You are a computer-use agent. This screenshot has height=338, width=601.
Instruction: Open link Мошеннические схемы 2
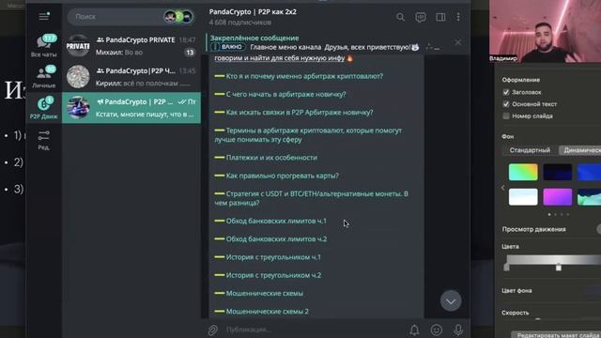pyautogui.click(x=267, y=311)
